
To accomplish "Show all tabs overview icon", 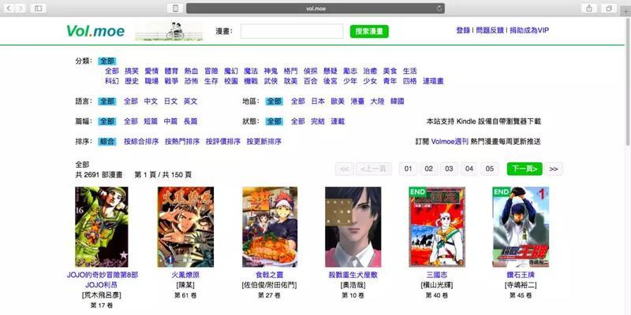I will (x=609, y=8).
